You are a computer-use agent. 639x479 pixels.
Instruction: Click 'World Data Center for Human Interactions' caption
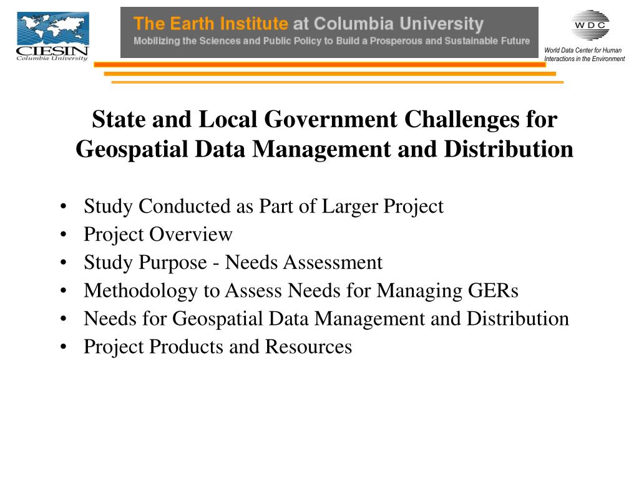(x=584, y=55)
